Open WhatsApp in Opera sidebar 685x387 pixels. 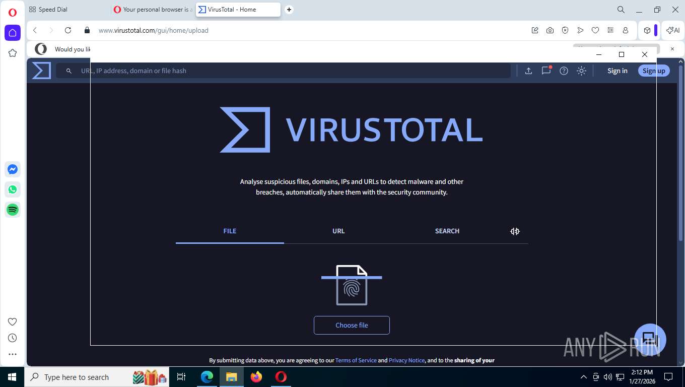click(13, 189)
